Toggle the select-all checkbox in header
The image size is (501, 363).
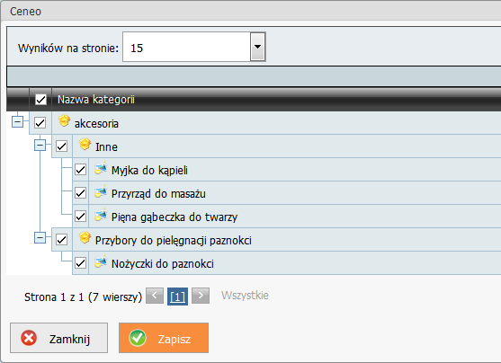(x=40, y=100)
